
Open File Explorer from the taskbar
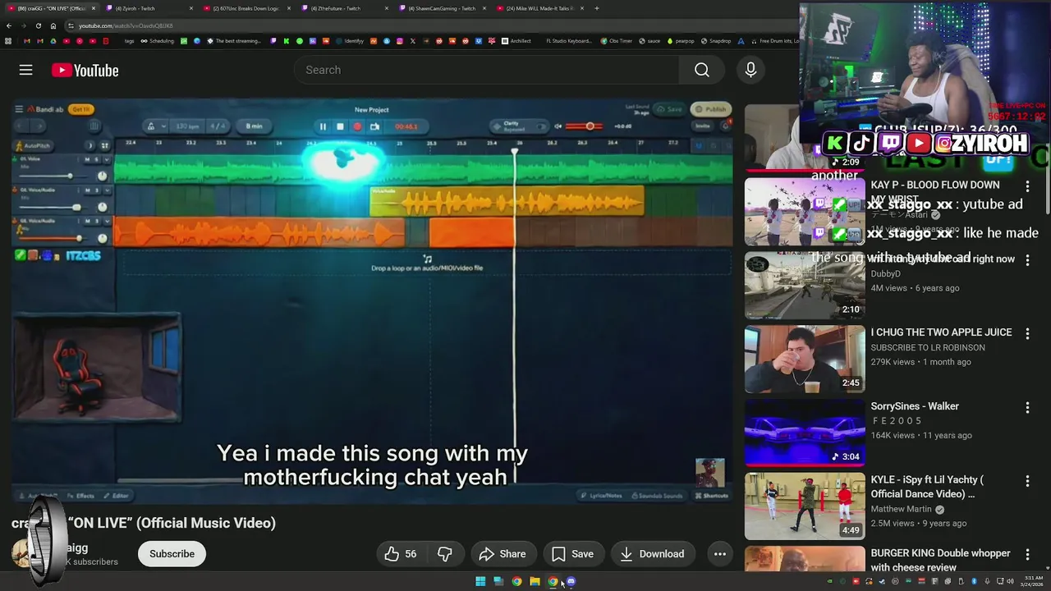point(535,582)
